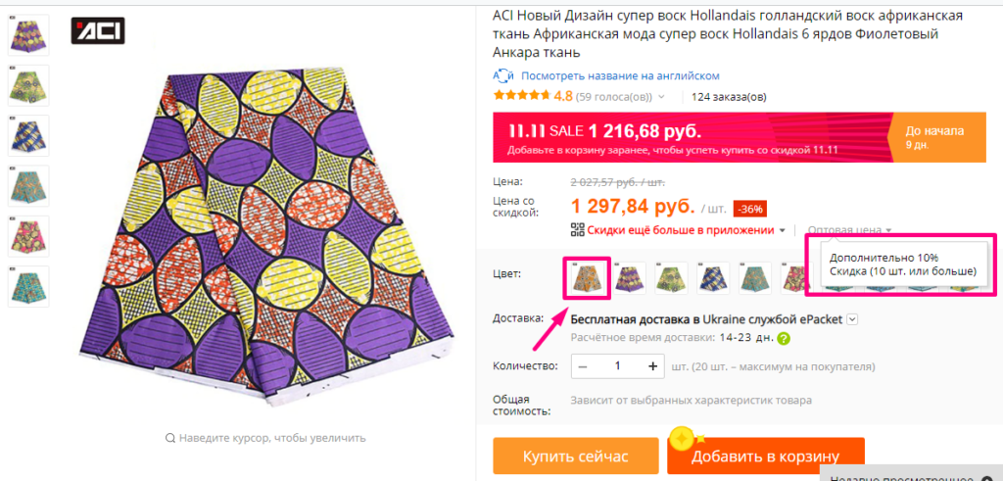The image size is (1003, 481).
Task: Click the ACI brand logo on the image
Action: pyautogui.click(x=97, y=29)
